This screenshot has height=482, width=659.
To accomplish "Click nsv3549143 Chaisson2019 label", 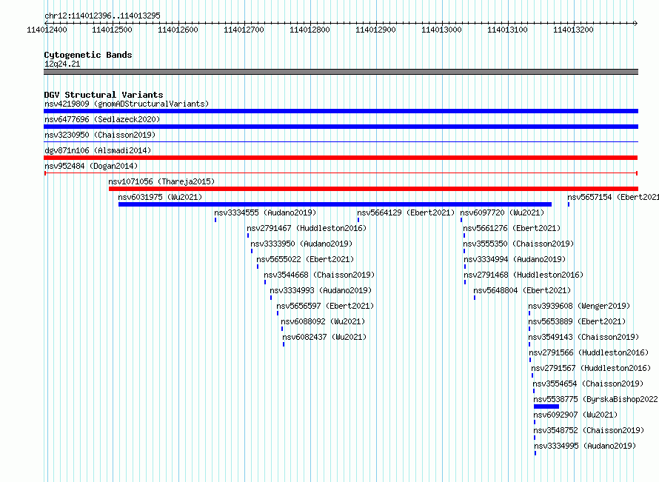I will tap(583, 337).
